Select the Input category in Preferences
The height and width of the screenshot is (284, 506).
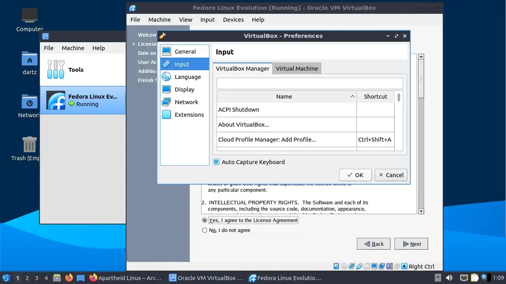pyautogui.click(x=185, y=64)
